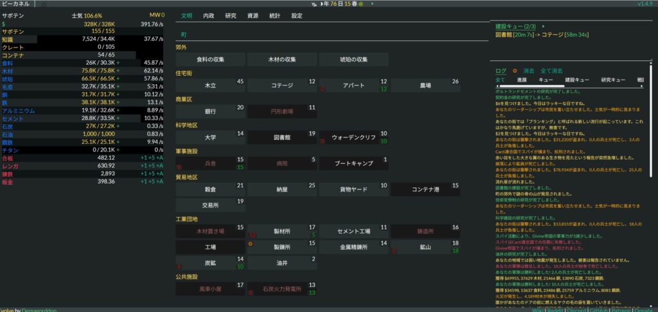Viewport: 658px width, 312px height.
Task: Click the orange gear icon beside 製鉄所
Action: (x=251, y=245)
